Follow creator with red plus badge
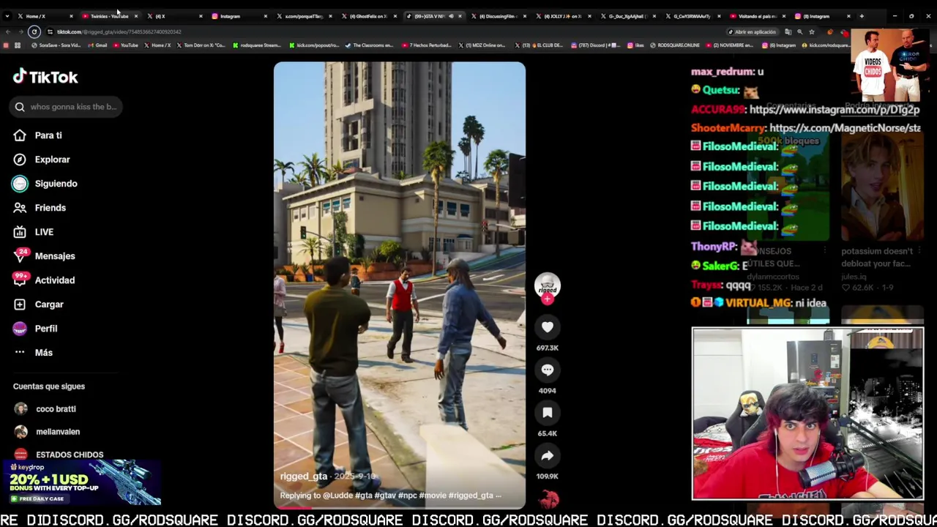 tap(547, 299)
